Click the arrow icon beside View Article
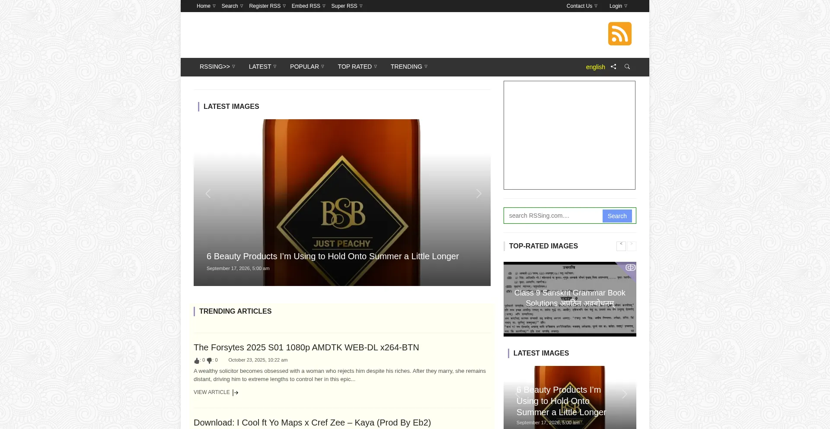The width and height of the screenshot is (830, 429). pyautogui.click(x=236, y=393)
